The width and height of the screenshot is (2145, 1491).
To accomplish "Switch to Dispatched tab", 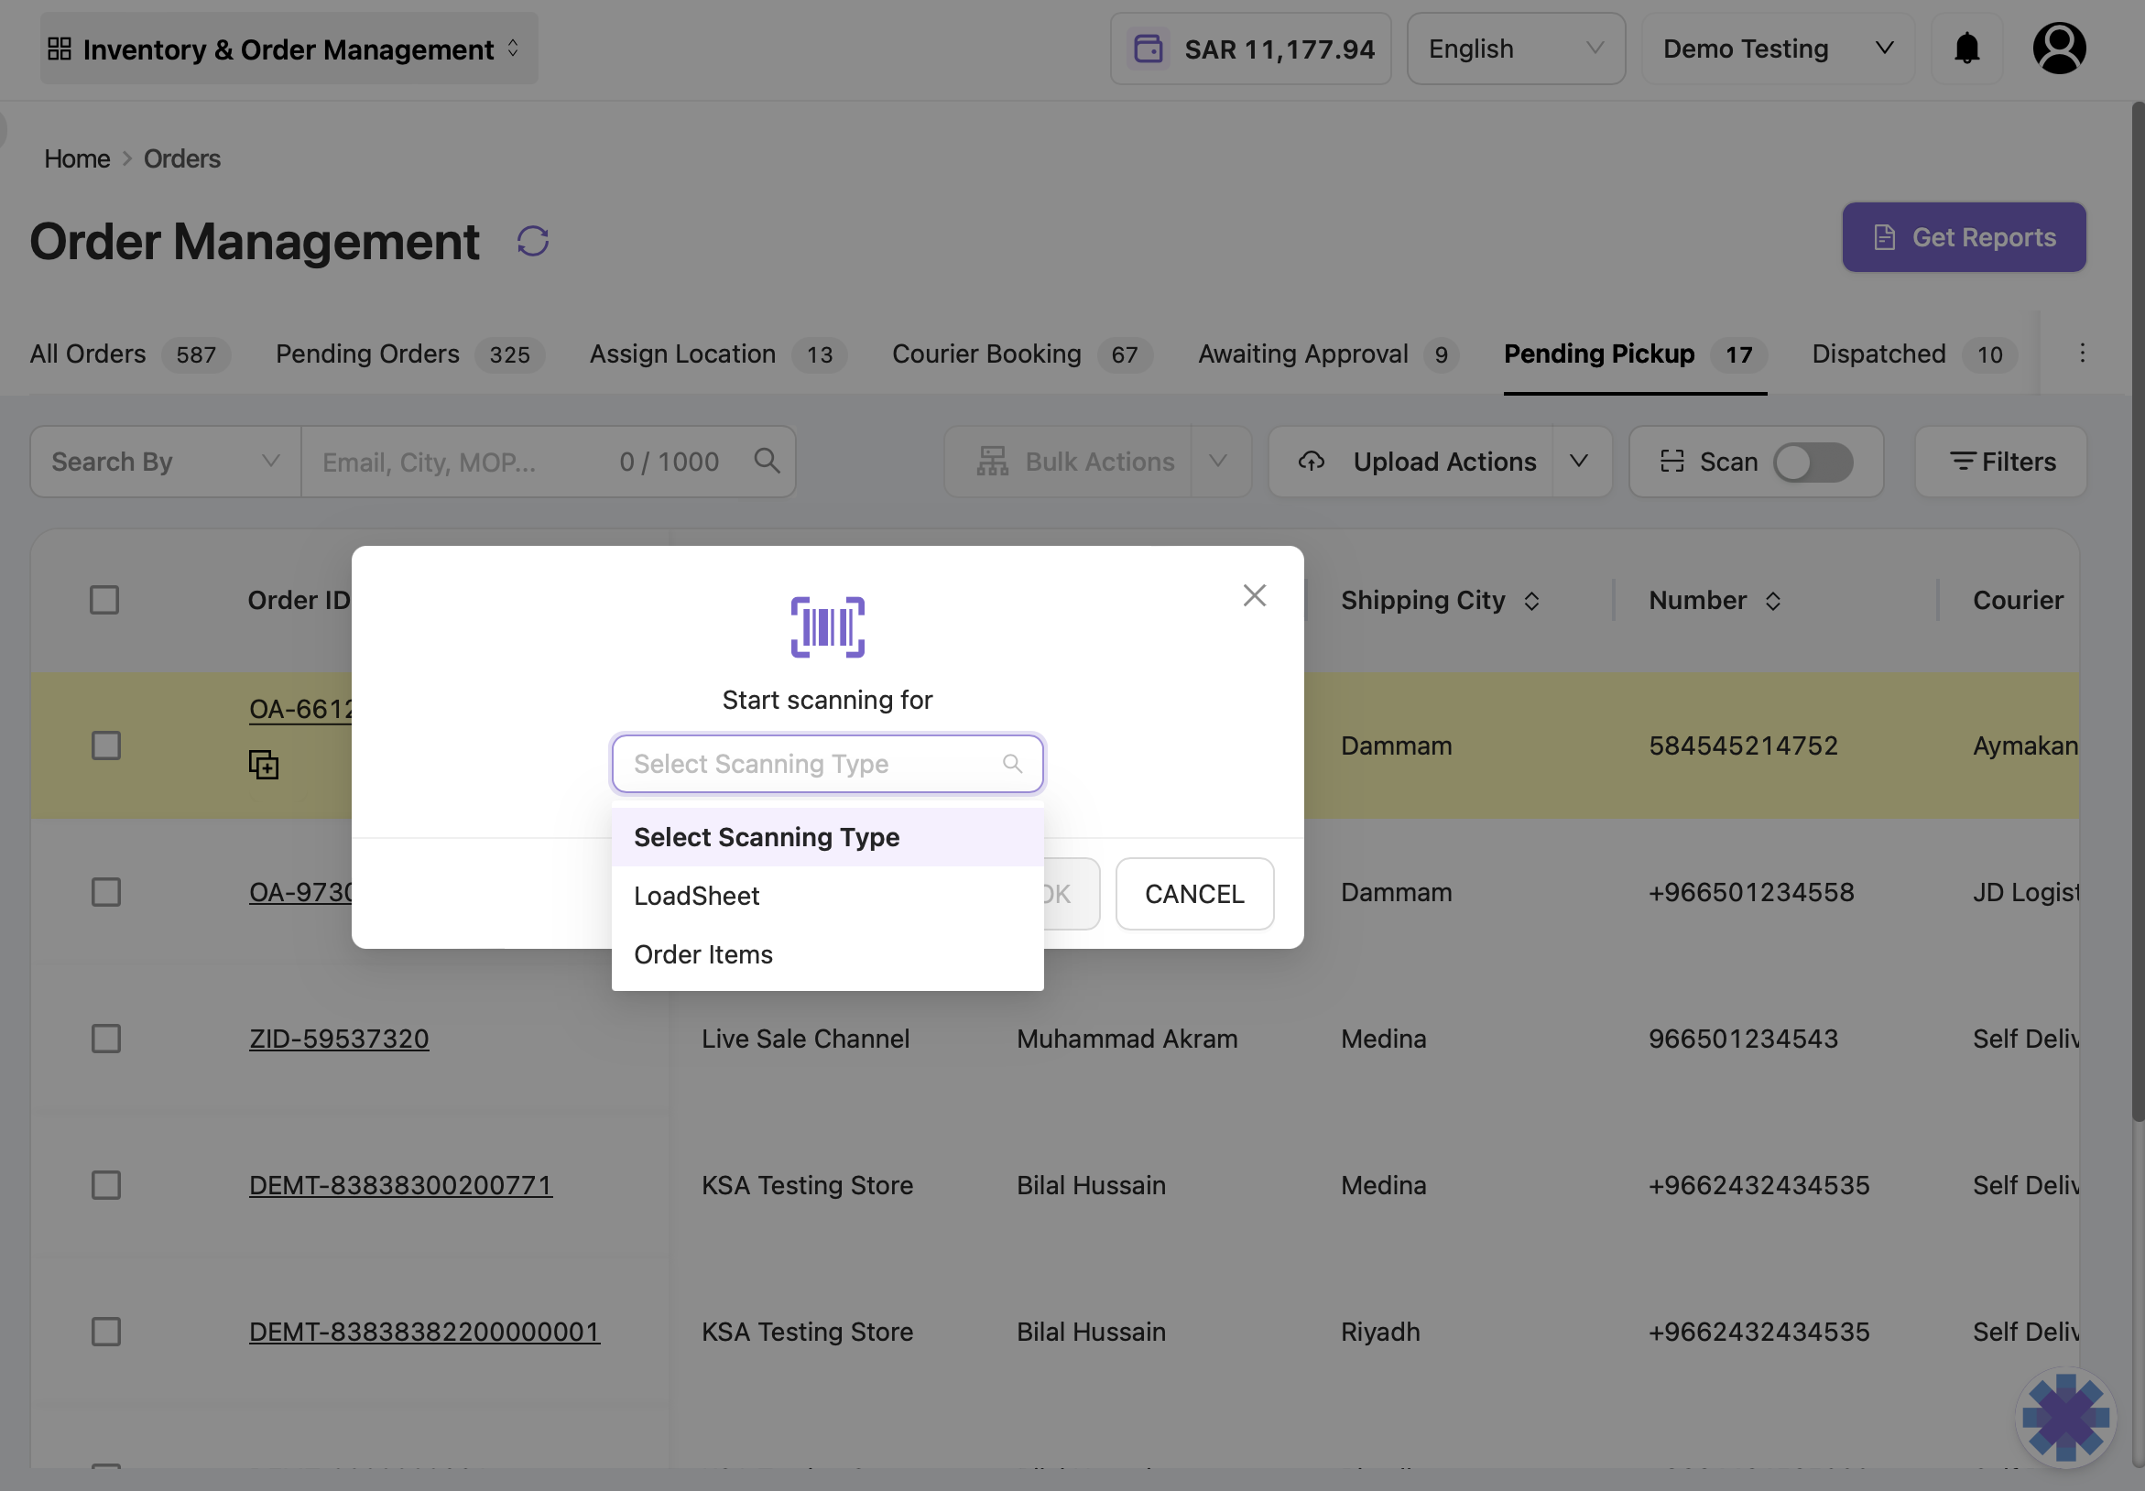I will 1914,354.
